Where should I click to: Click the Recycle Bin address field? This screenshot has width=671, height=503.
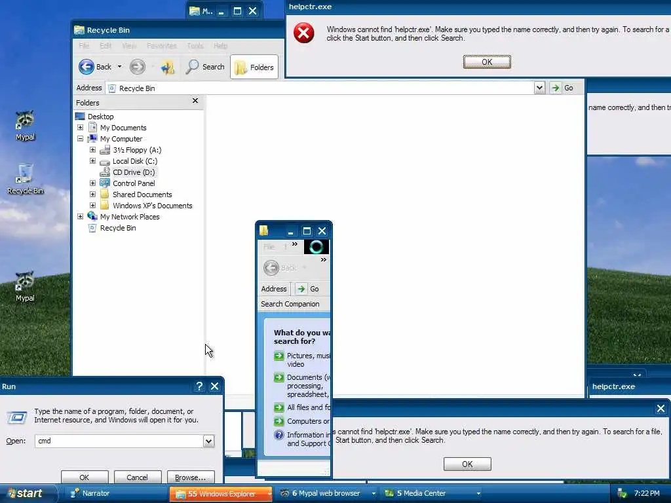[x=320, y=88]
